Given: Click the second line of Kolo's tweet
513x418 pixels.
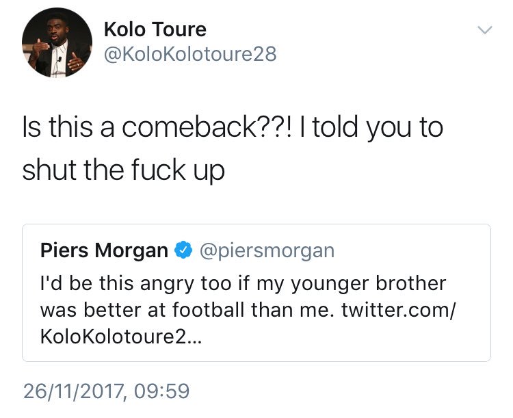Looking at the screenshot, I should click(123, 168).
